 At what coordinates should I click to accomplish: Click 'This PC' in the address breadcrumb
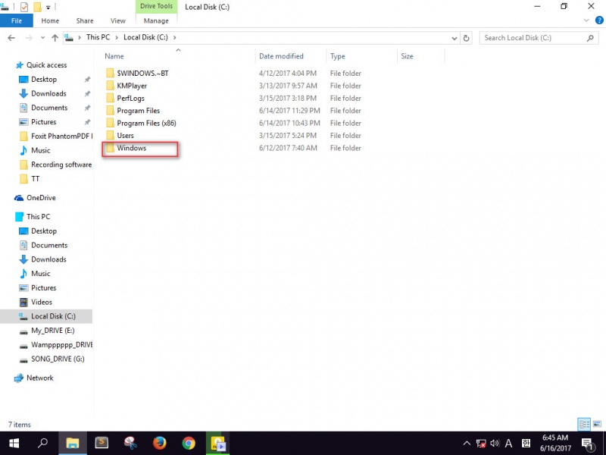(x=98, y=37)
